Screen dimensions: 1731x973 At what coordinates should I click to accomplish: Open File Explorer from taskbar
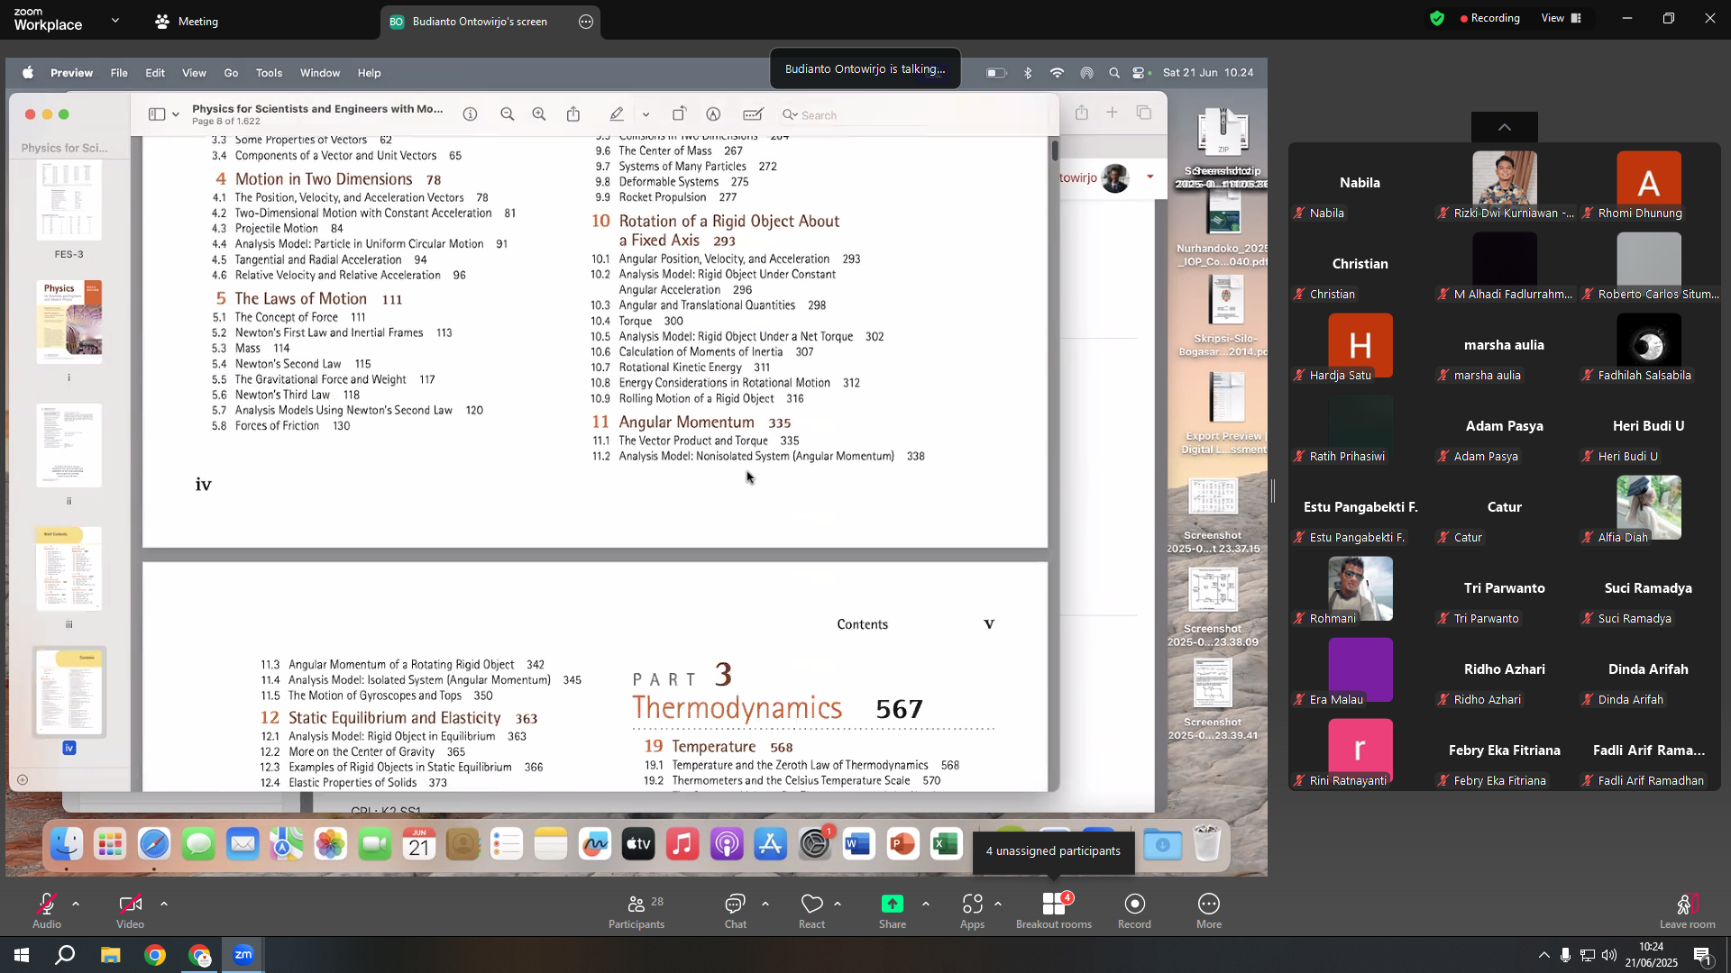tap(110, 955)
